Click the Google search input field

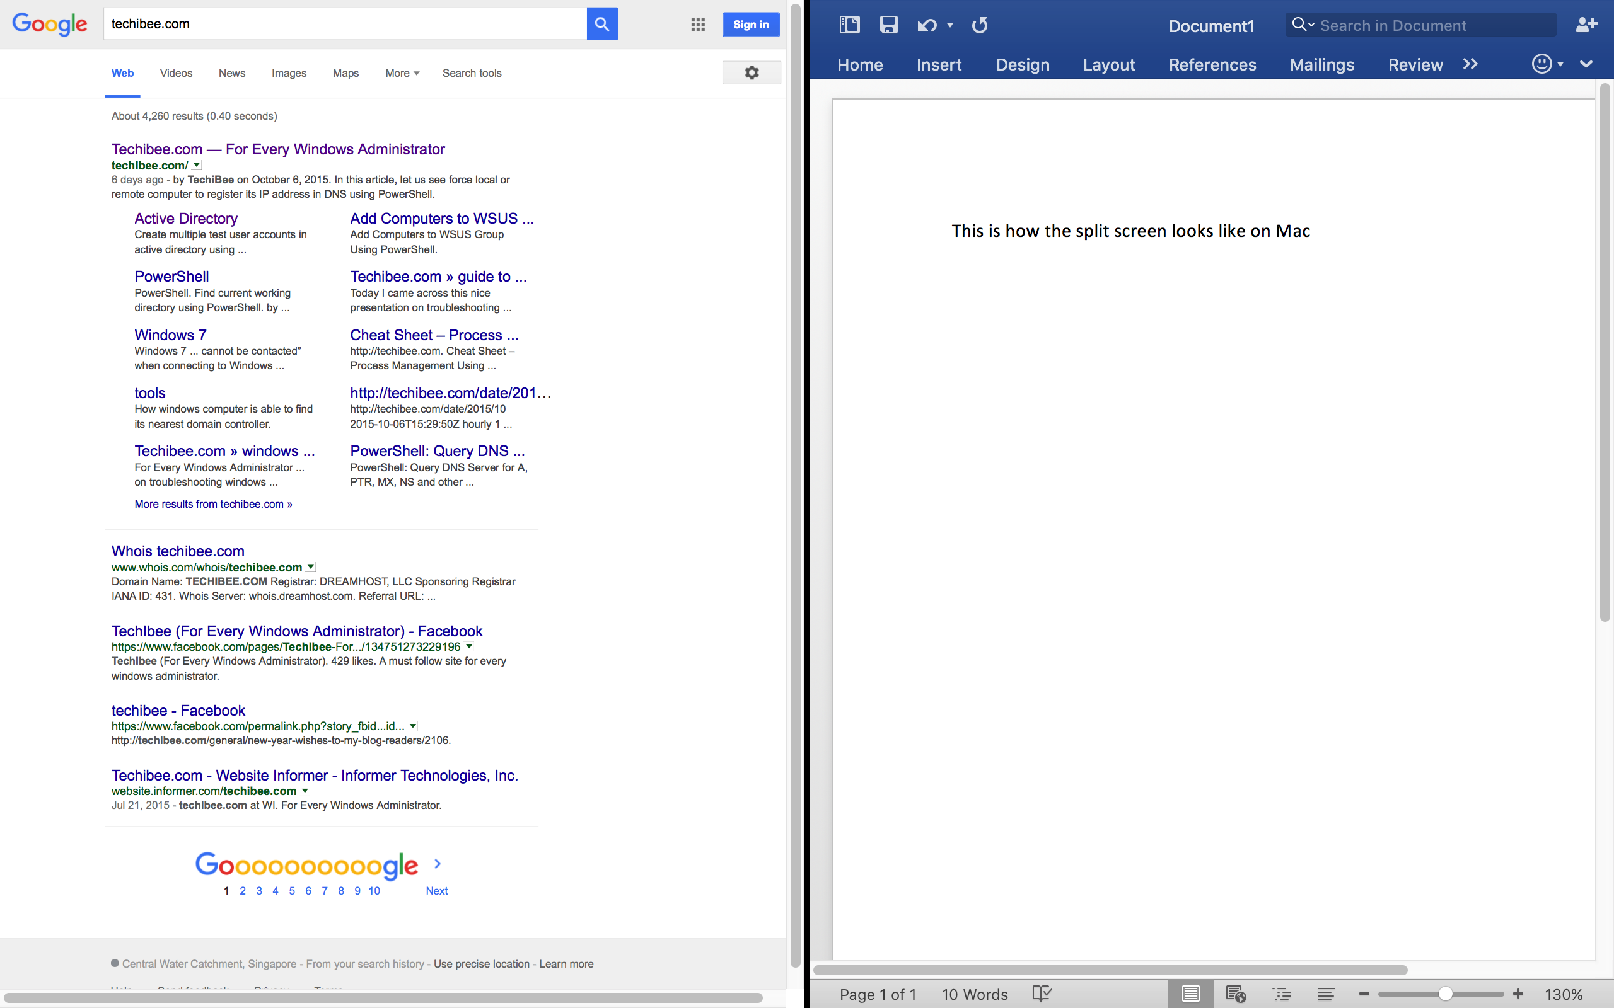345,24
